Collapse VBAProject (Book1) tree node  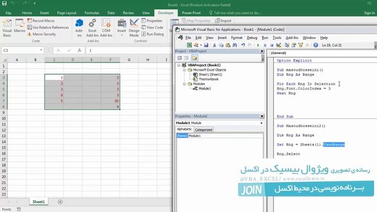point(179,65)
